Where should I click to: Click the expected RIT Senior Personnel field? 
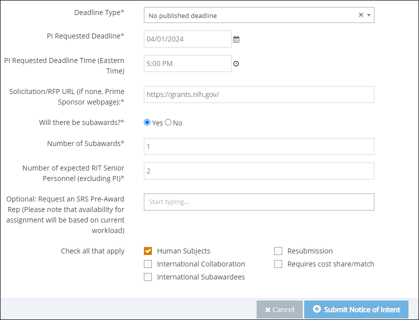(259, 171)
